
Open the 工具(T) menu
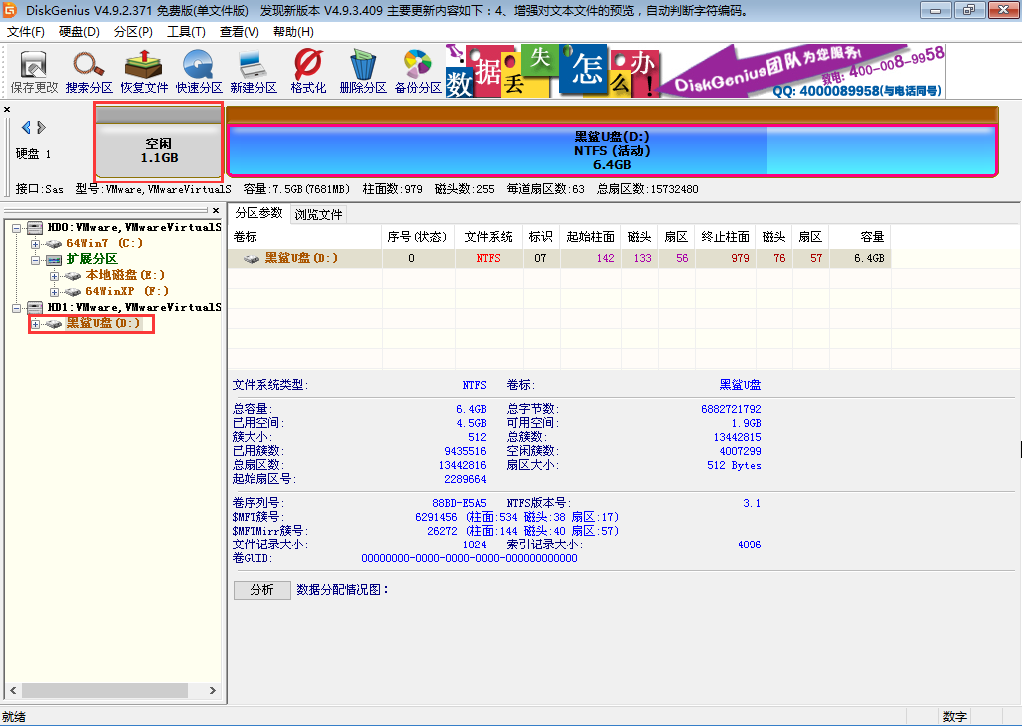point(186,31)
